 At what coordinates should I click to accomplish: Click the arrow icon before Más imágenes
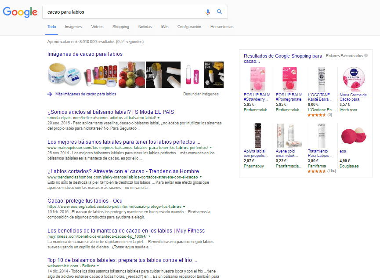pos(50,94)
